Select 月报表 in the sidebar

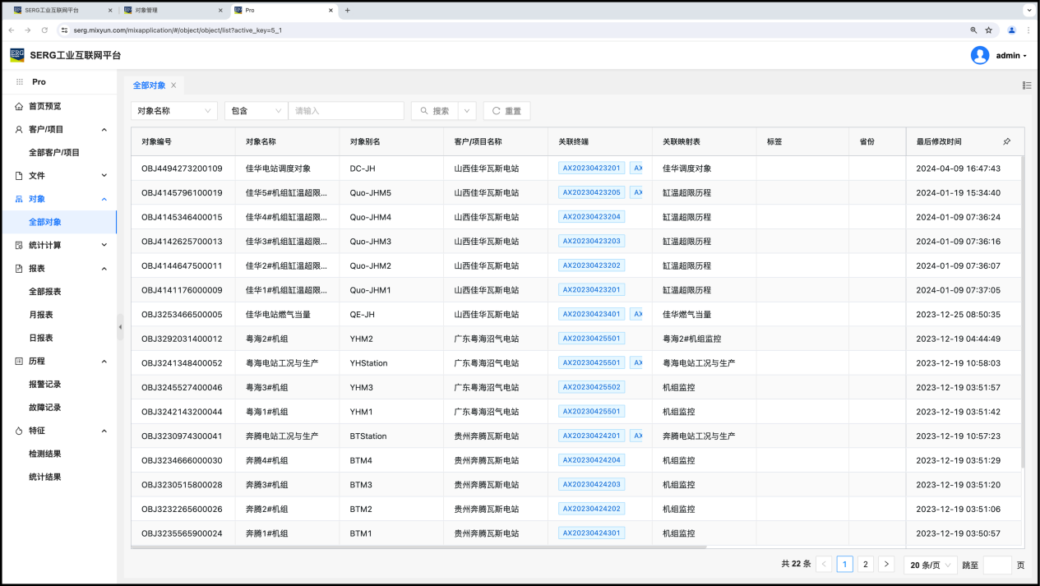41,315
